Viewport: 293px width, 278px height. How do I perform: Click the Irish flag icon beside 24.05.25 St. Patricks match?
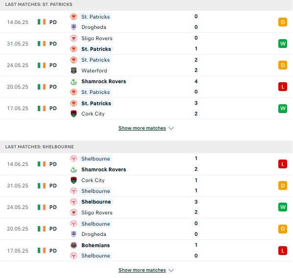(x=42, y=65)
